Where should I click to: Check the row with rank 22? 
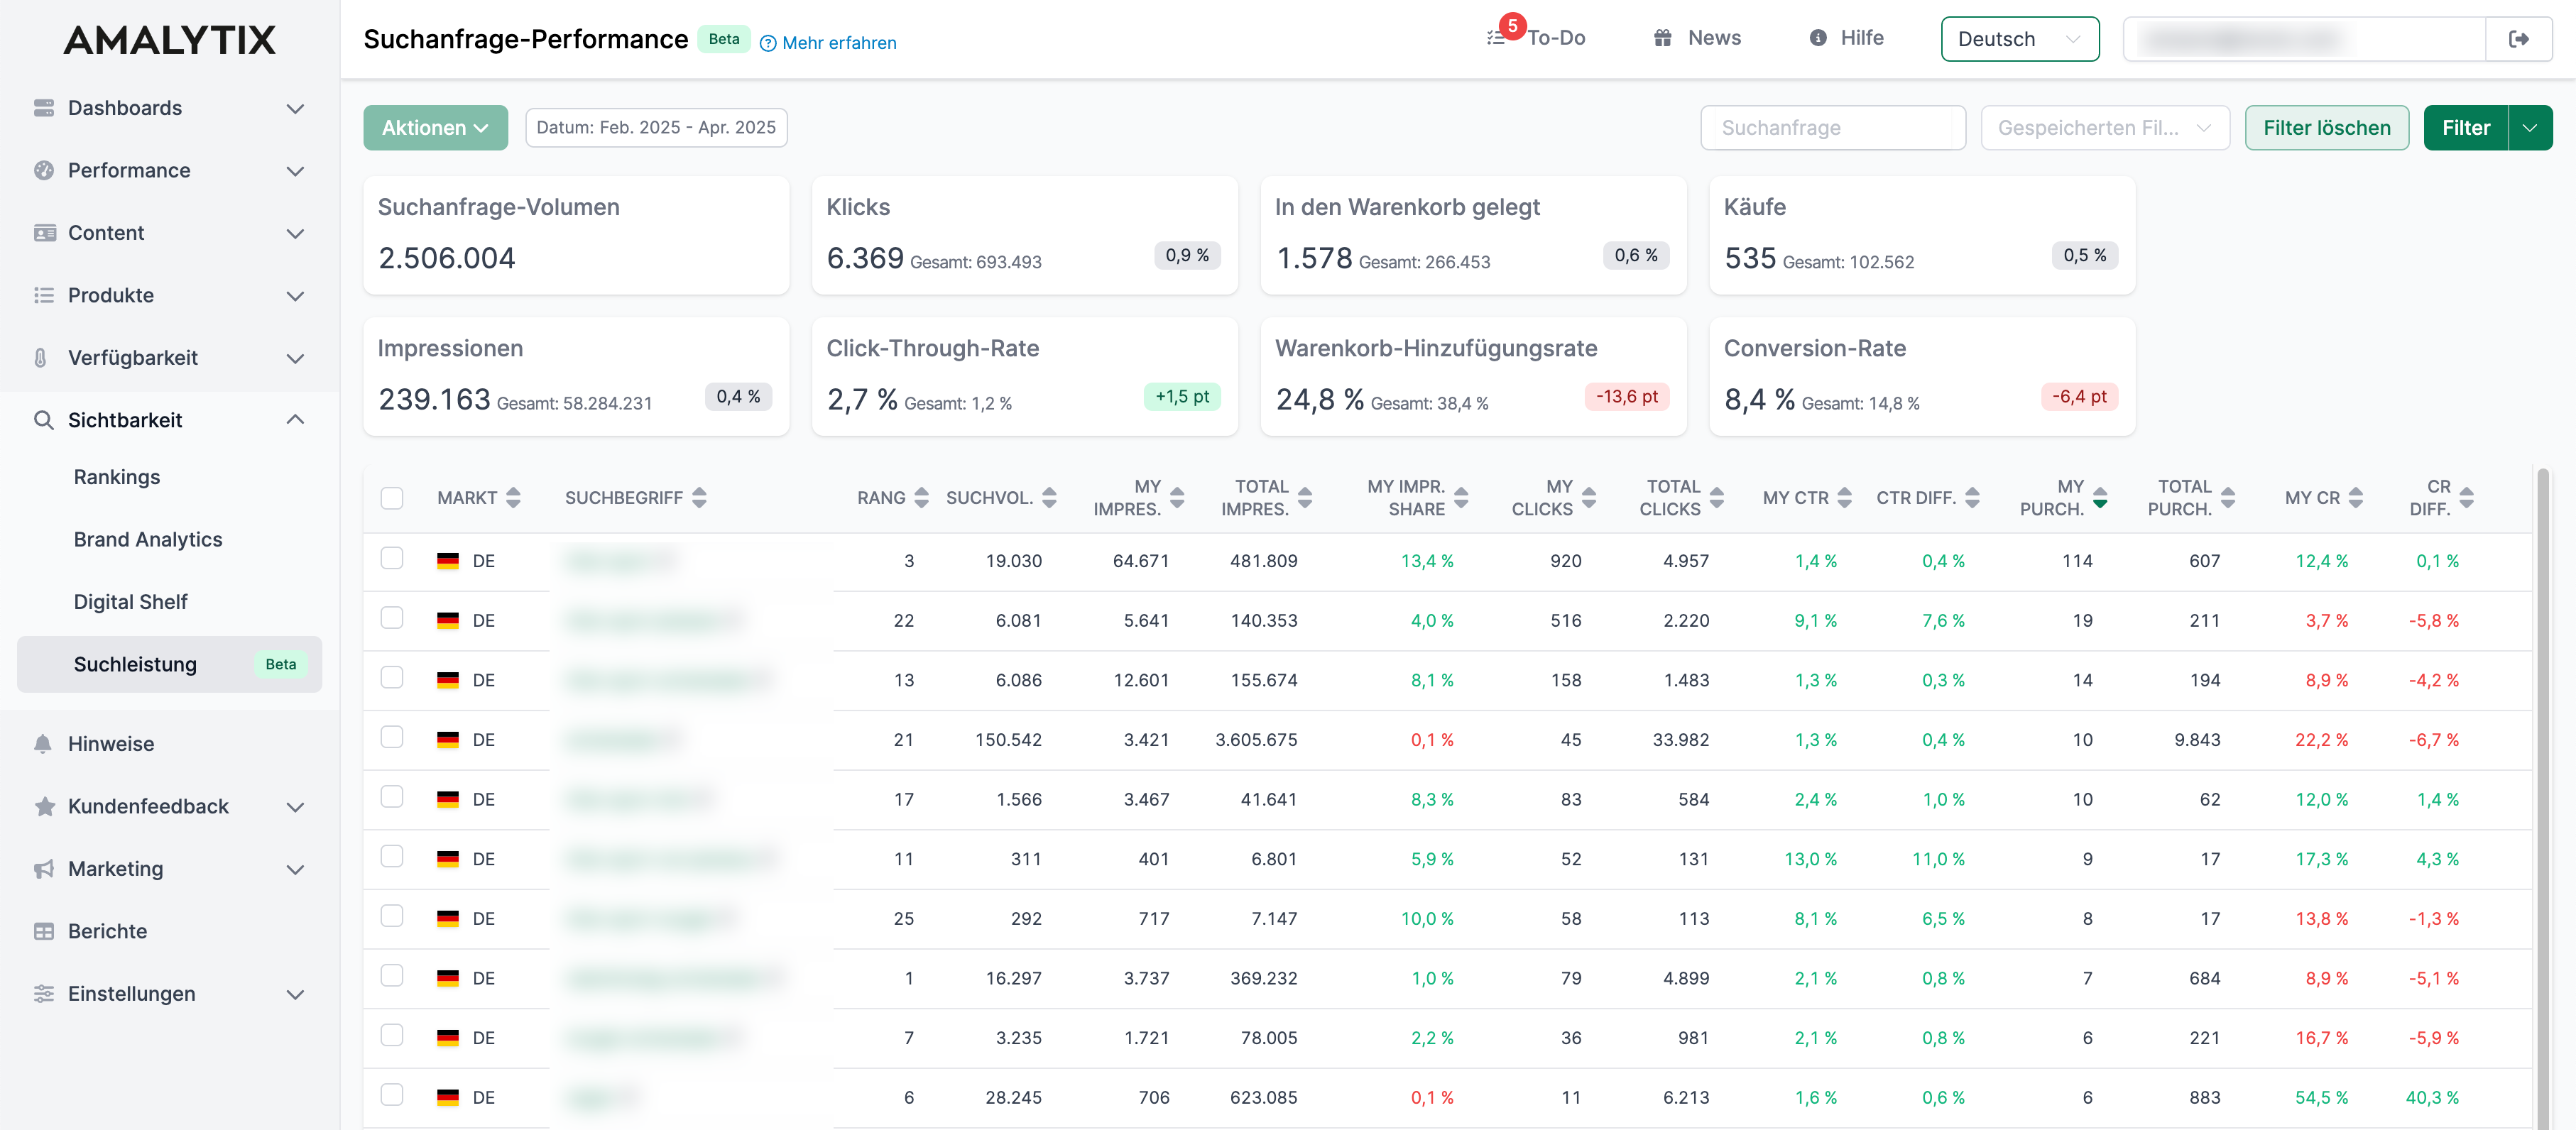pyautogui.click(x=392, y=618)
